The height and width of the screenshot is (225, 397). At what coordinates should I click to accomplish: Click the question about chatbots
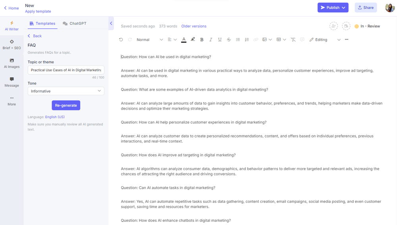176,221
